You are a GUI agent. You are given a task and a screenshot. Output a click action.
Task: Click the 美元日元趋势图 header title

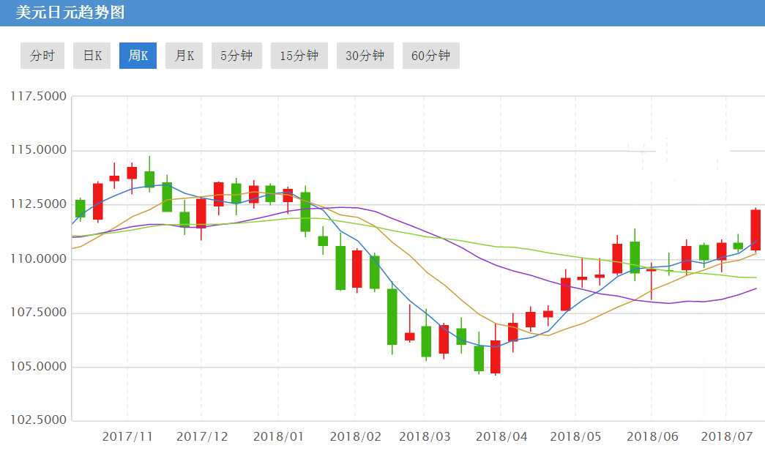pyautogui.click(x=70, y=12)
